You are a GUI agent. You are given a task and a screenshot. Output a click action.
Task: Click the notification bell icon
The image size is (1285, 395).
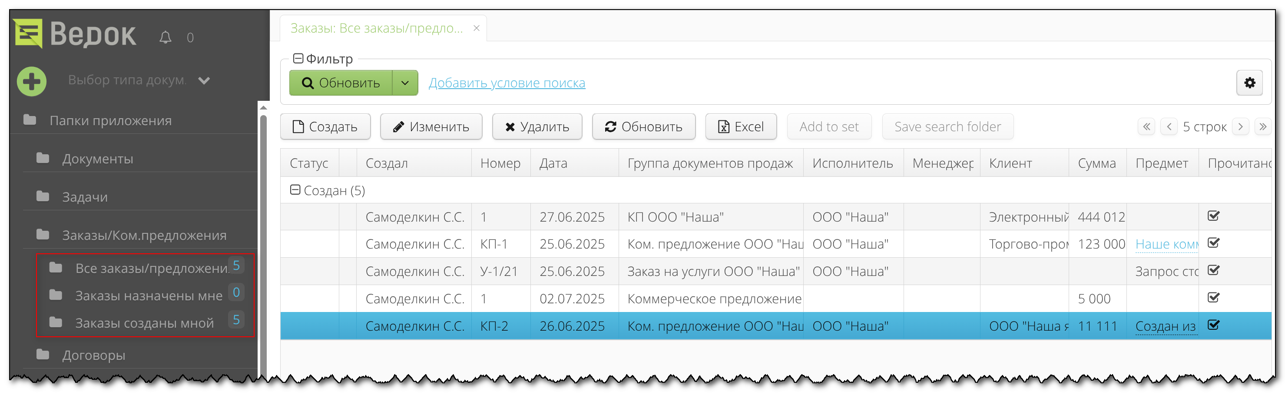(x=165, y=37)
